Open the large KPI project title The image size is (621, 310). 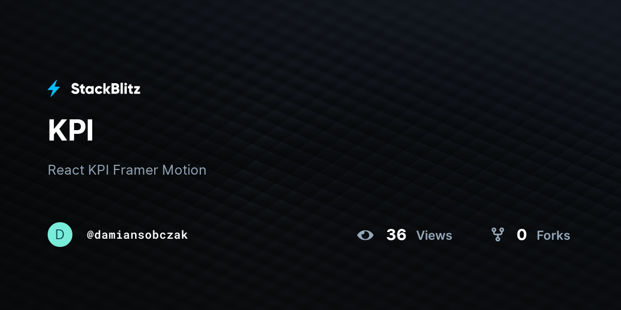pos(70,131)
